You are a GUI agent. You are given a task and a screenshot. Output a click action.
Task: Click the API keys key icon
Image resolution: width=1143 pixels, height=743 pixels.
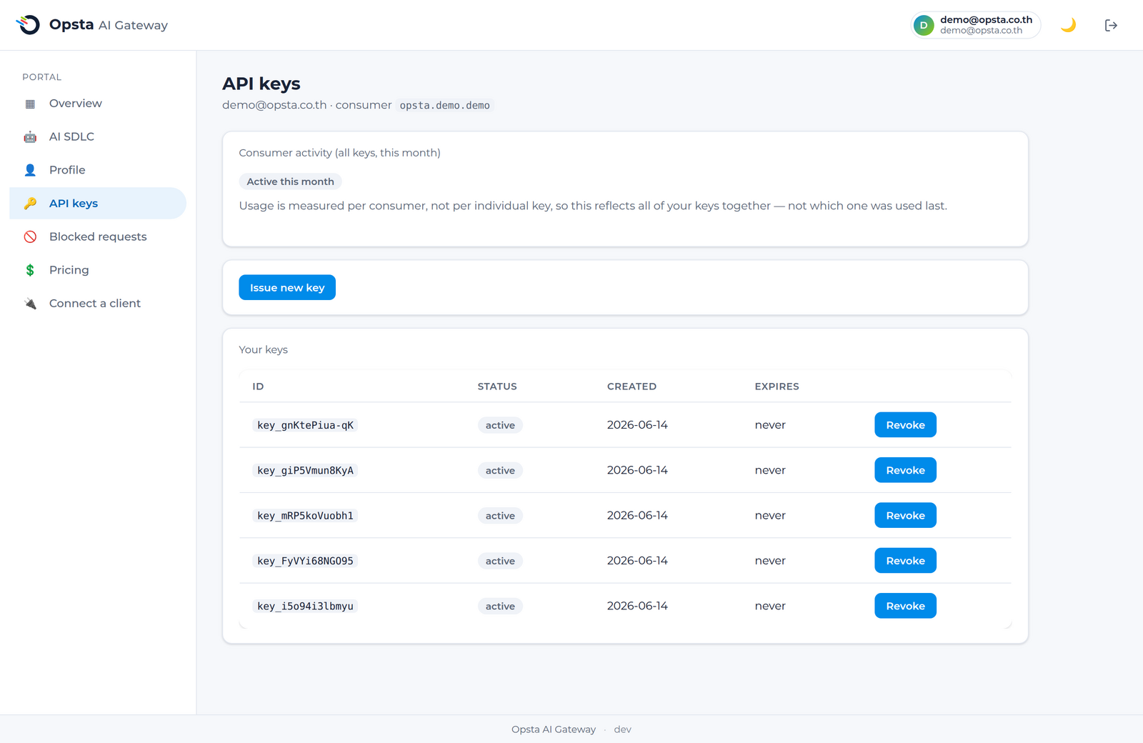(30, 204)
